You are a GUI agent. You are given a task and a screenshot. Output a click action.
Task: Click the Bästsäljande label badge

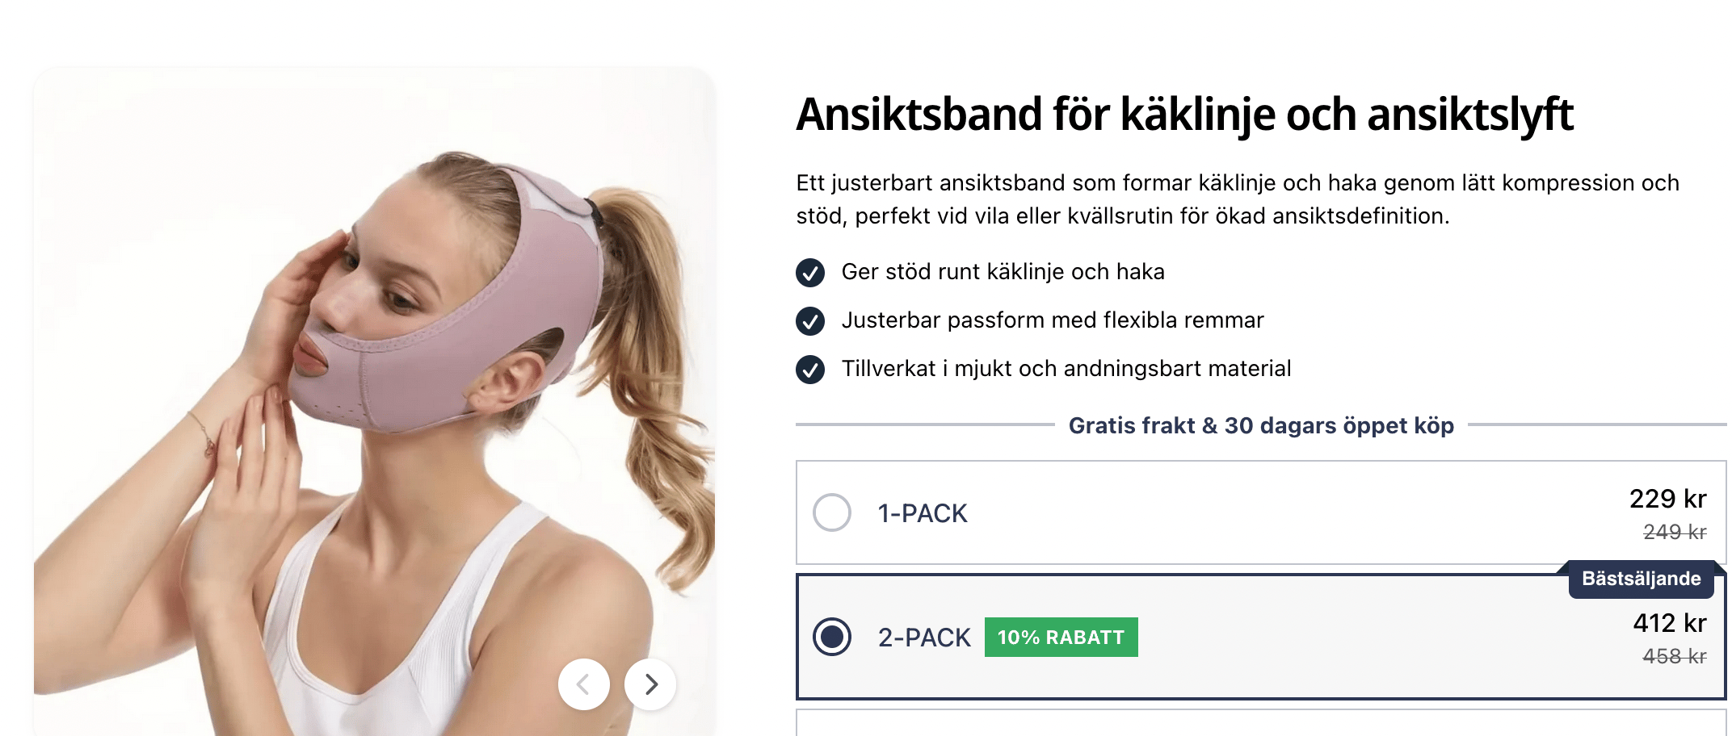[x=1641, y=579]
